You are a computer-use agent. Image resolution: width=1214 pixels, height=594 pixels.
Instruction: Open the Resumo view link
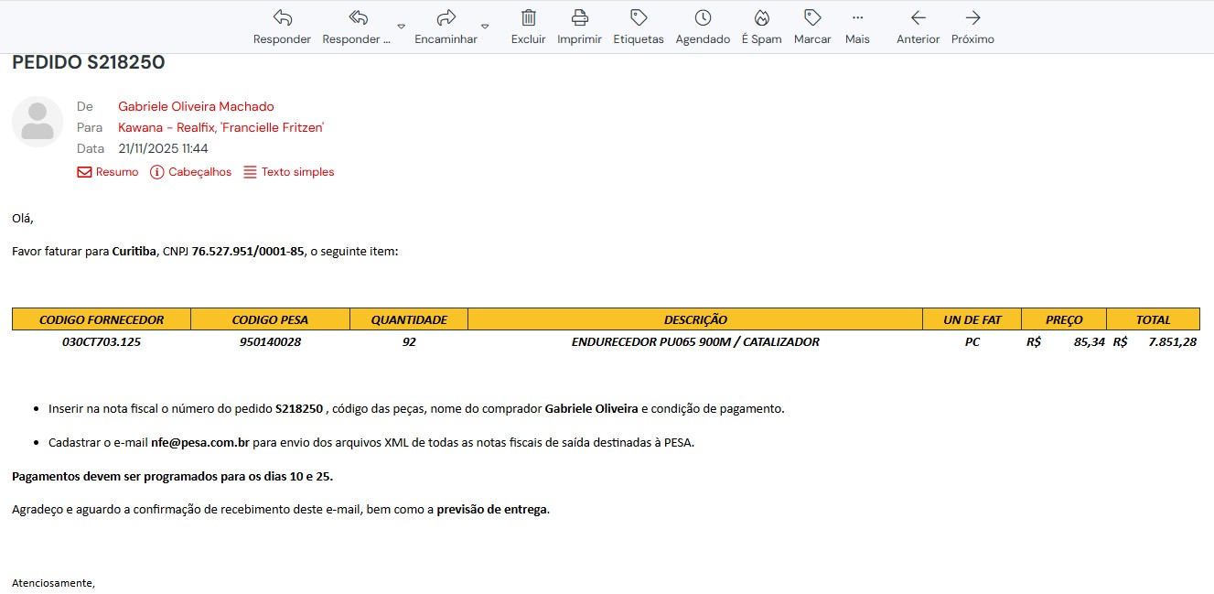108,172
